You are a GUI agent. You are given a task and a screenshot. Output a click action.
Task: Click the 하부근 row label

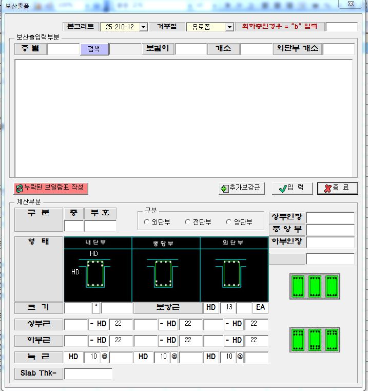point(38,340)
